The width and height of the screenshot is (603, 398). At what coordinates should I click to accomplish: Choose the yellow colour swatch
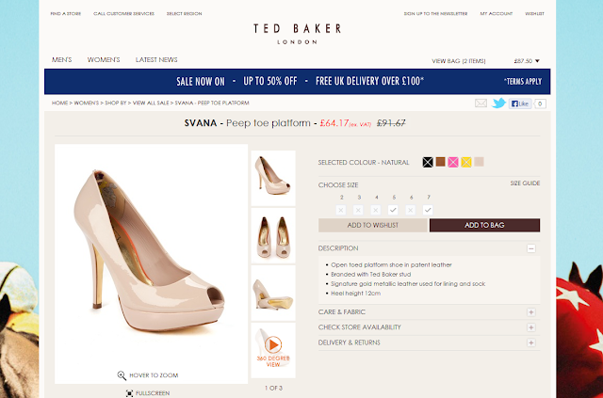pos(466,162)
